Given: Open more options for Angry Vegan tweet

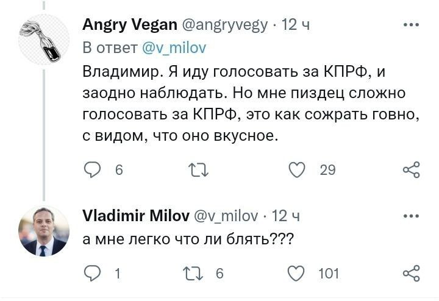Looking at the screenshot, I should 412,26.
